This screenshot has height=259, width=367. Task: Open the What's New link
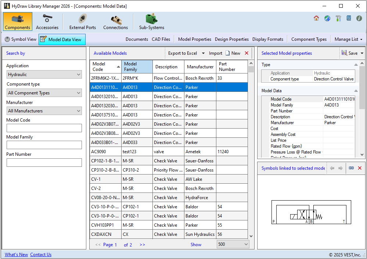17,255
